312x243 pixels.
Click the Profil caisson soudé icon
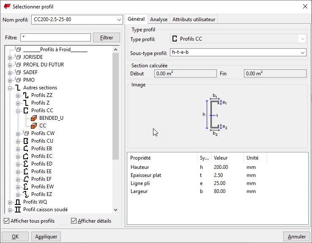(18, 210)
